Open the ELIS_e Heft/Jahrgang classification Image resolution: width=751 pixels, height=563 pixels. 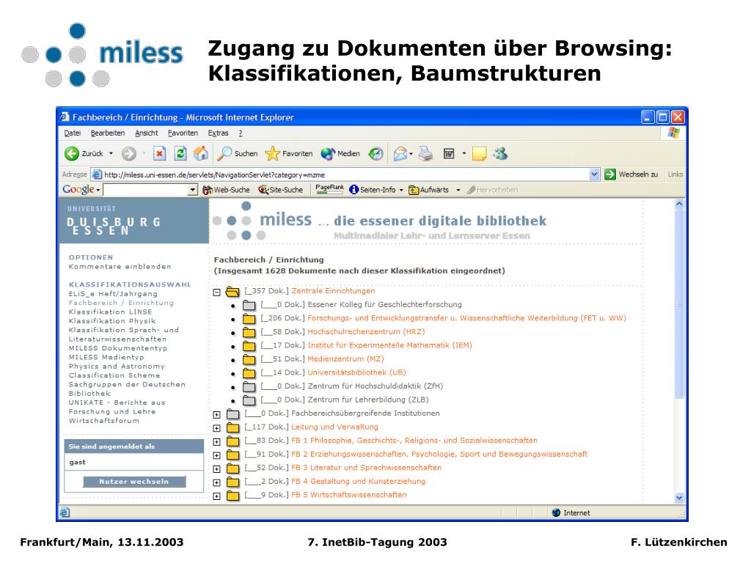pos(113,293)
